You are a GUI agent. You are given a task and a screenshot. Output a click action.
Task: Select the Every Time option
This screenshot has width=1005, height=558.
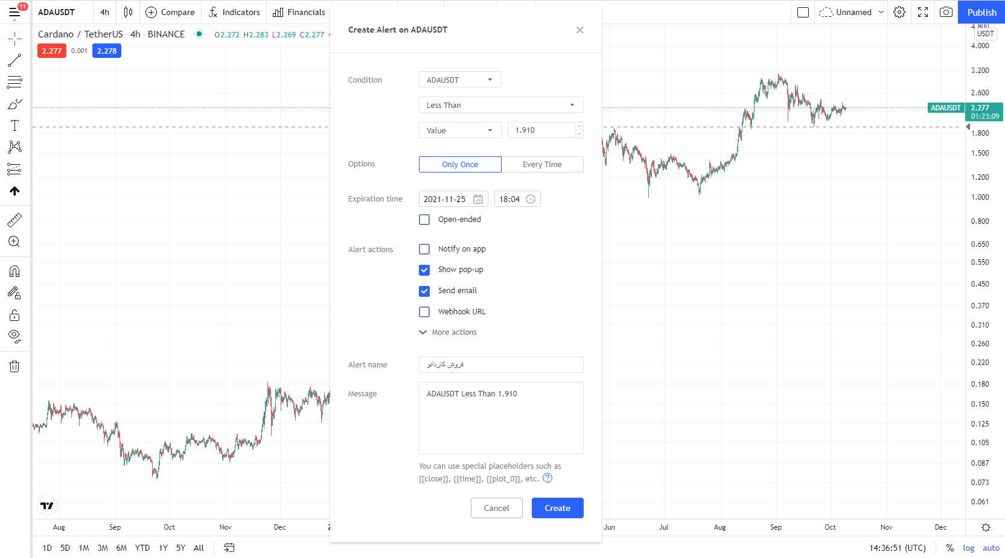[x=542, y=164]
